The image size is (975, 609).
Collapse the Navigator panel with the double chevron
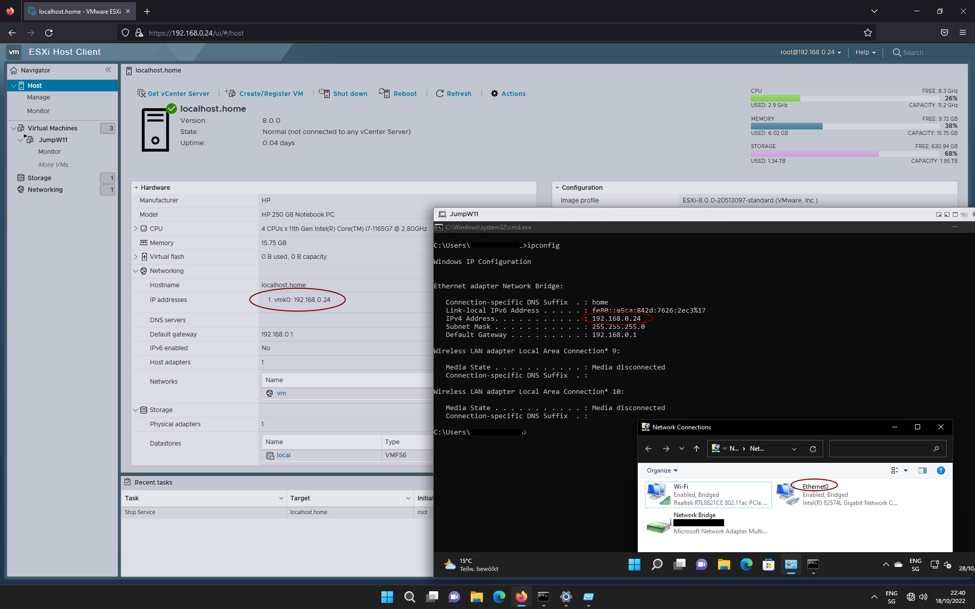coord(108,70)
